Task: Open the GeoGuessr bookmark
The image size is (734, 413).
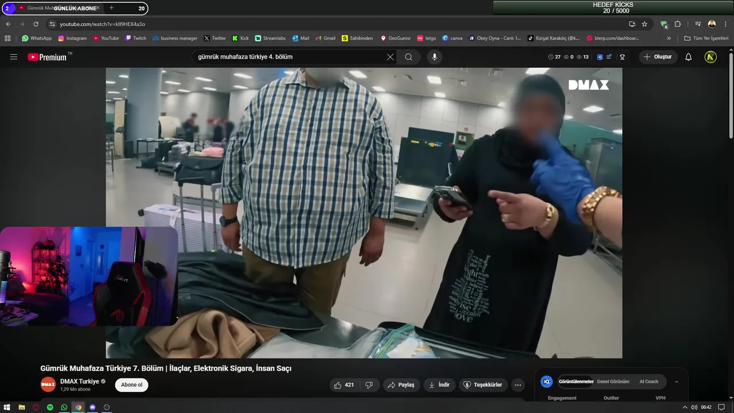Action: [396, 38]
